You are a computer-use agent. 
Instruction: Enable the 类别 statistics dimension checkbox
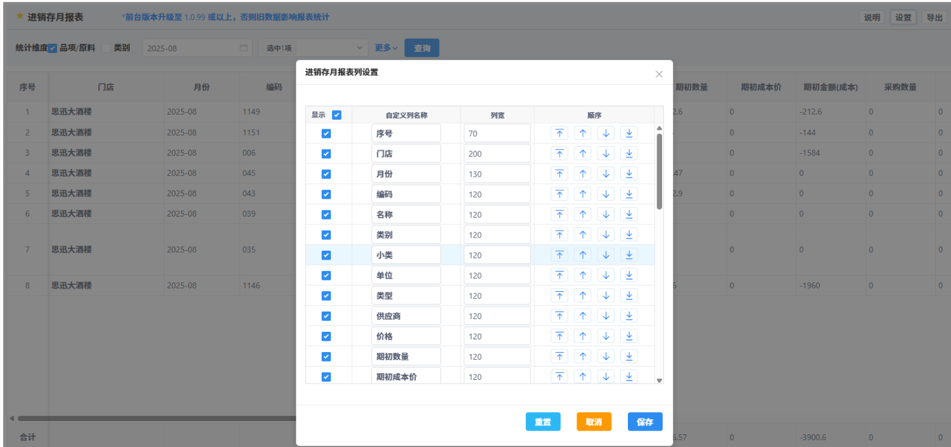pos(106,48)
